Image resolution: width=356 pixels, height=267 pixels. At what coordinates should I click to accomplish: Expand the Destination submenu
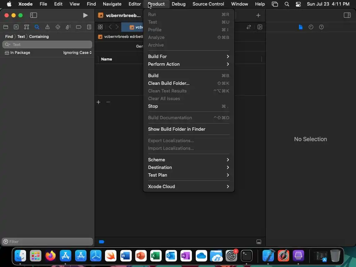(189, 168)
